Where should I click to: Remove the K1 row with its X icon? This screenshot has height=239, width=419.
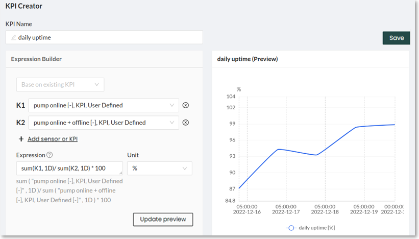186,105
